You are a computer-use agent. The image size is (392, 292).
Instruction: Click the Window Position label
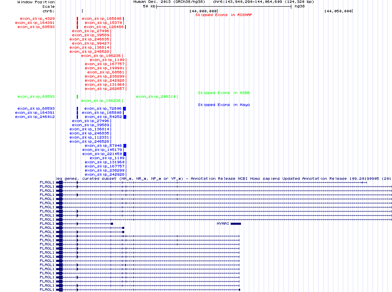coord(36,2)
